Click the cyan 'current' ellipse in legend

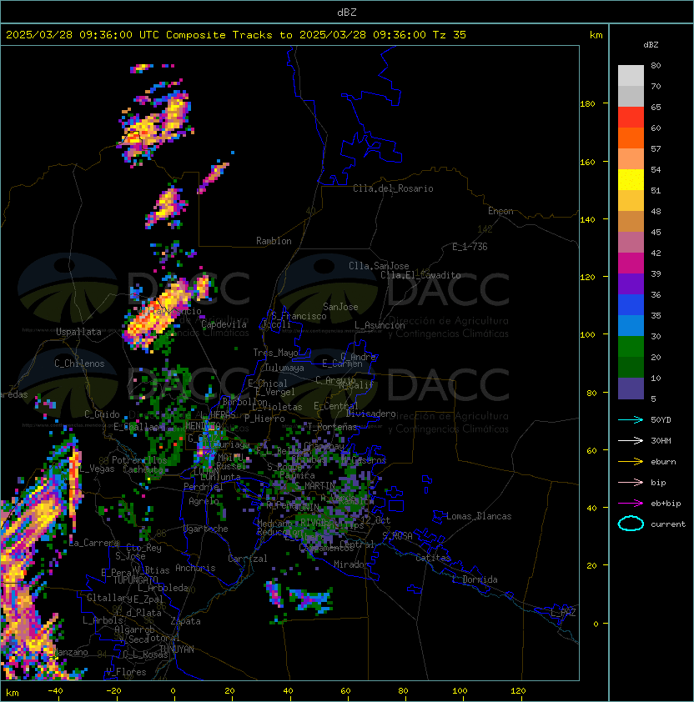[x=631, y=524]
